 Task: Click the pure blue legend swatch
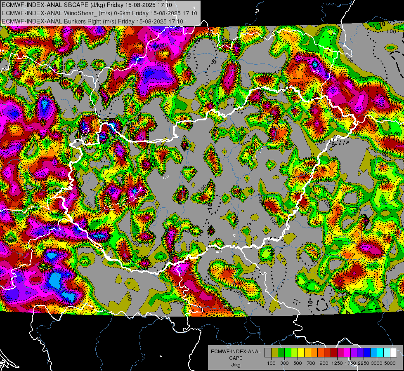pyautogui.click(x=367, y=353)
